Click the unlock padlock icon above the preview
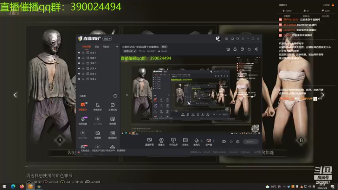Image resolution: width=338 pixels, height=190 pixels. click(235, 49)
